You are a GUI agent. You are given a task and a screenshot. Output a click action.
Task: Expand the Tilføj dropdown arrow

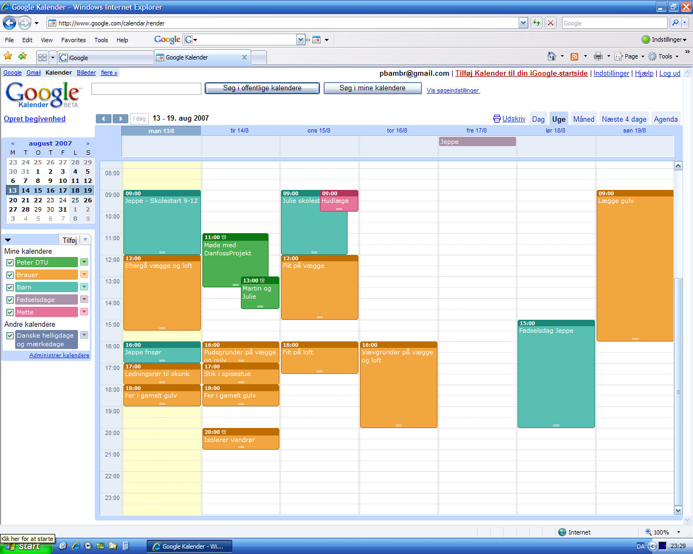click(x=85, y=240)
